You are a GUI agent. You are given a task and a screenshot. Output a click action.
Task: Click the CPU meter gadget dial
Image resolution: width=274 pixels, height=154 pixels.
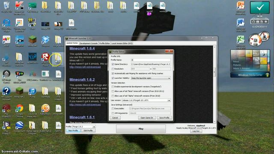tap(255, 40)
